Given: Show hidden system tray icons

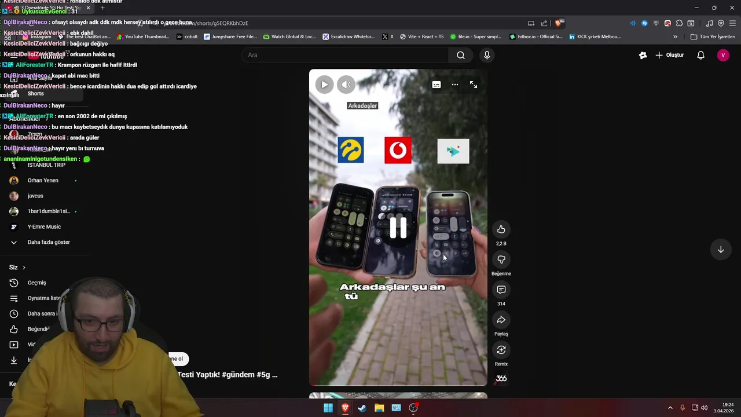Looking at the screenshot, I should coord(670,408).
